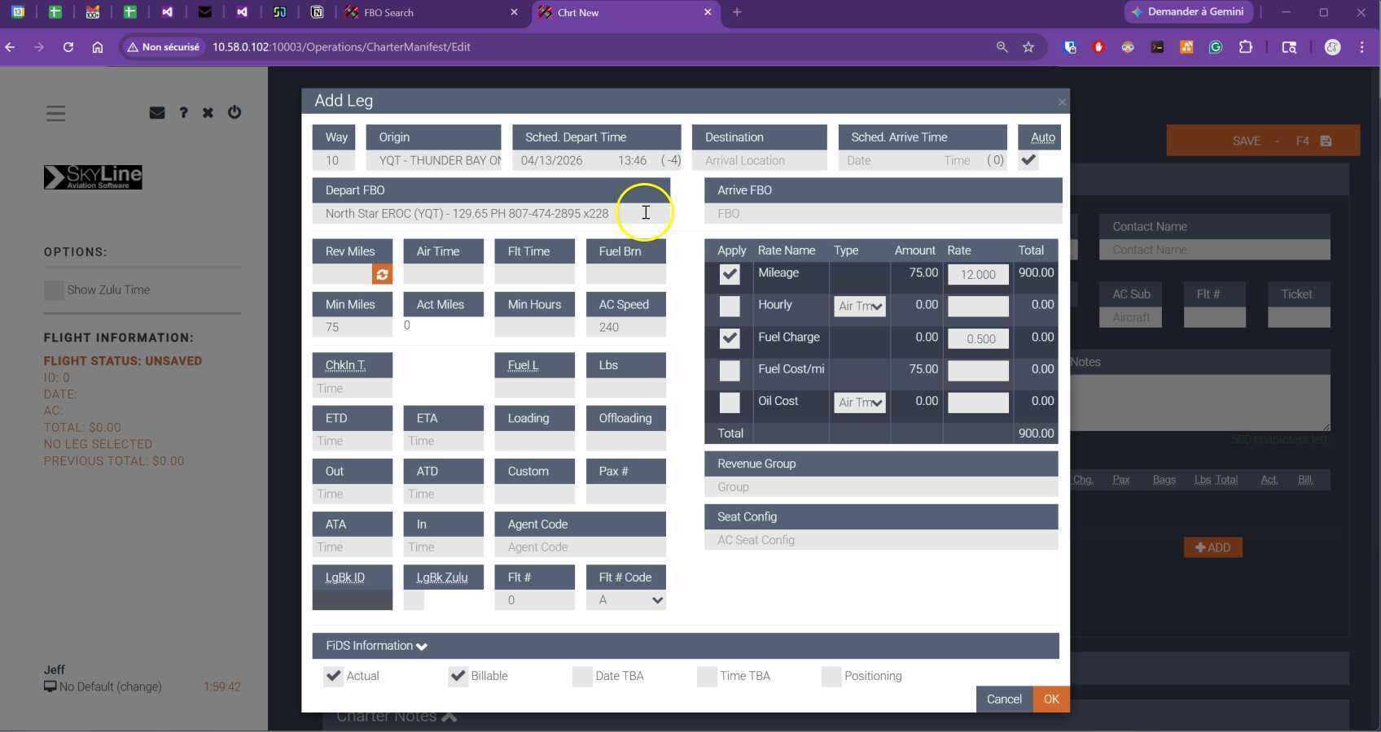1381x732 pixels.
Task: Click the Rev Miles refresh icon
Action: point(382,274)
